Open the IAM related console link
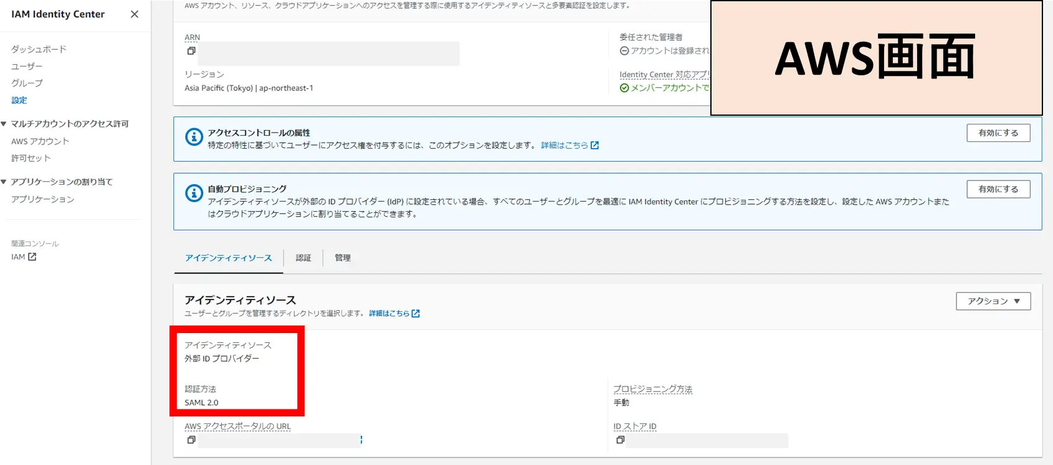 (24, 256)
